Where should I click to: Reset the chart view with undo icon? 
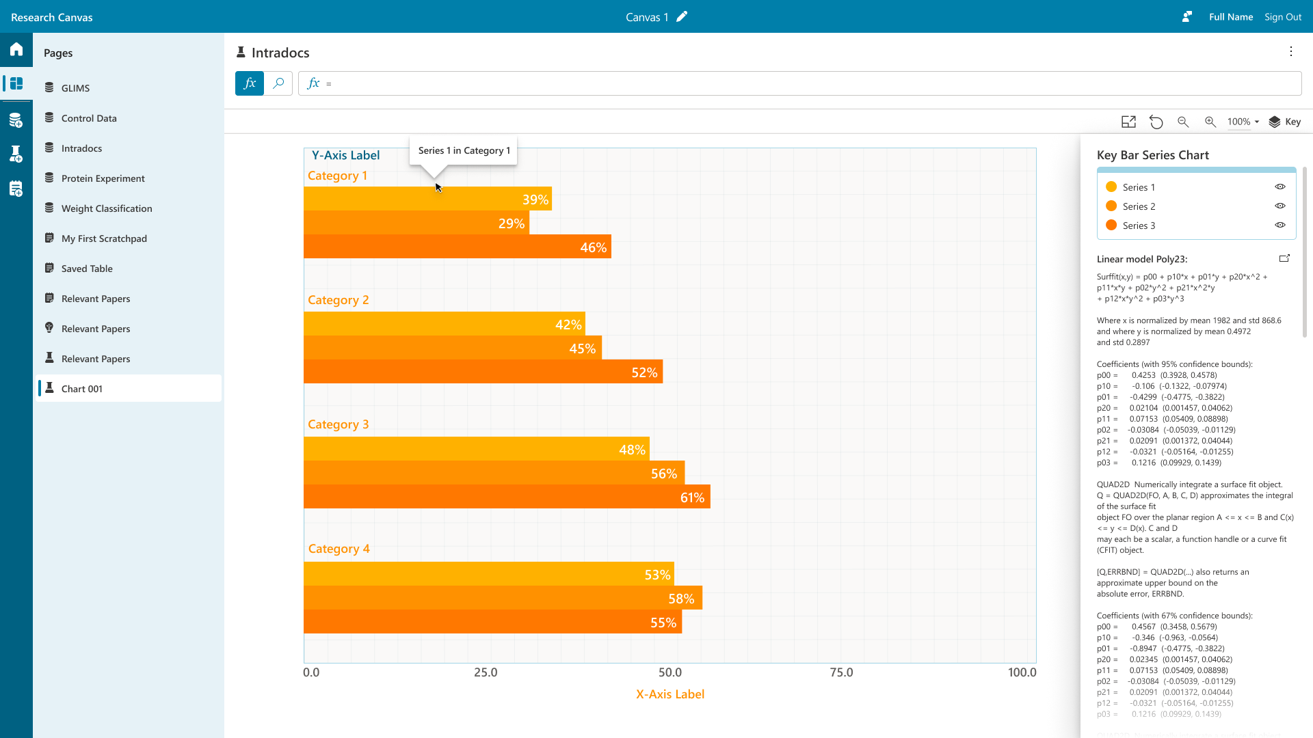pos(1156,122)
